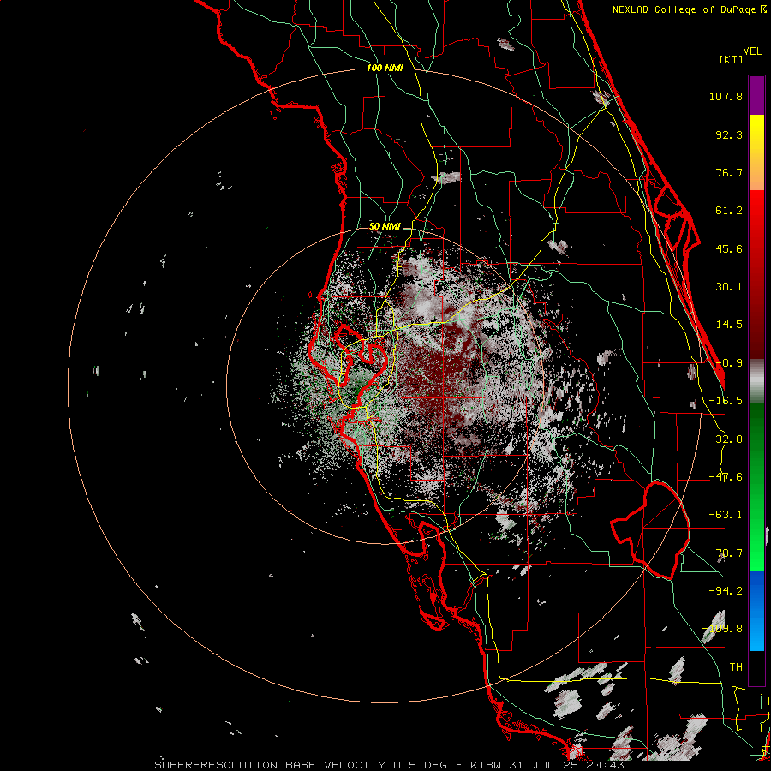Image resolution: width=771 pixels, height=771 pixels.
Task: Click the 61.2 velocity scale value
Action: click(729, 211)
